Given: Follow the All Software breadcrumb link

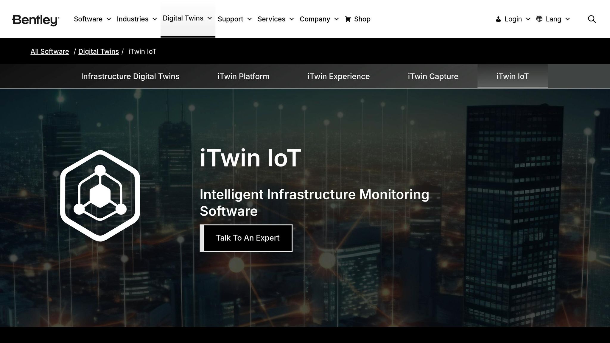Looking at the screenshot, I should (x=49, y=51).
